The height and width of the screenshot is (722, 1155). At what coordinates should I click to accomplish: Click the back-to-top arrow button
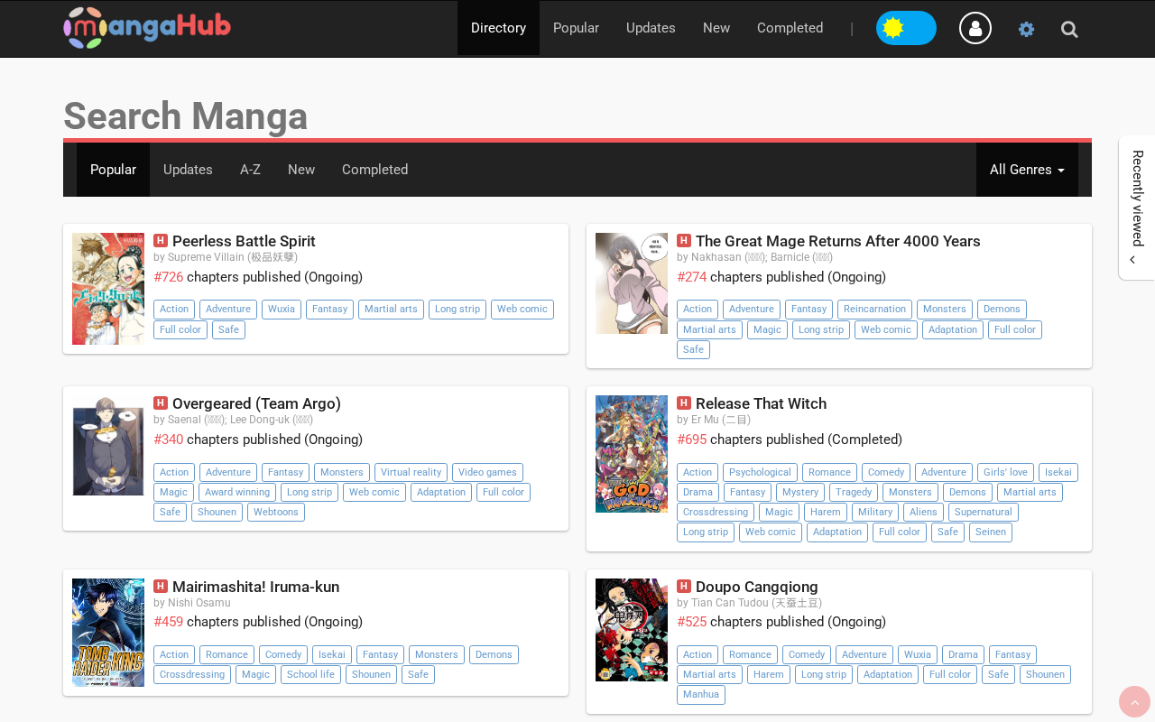(x=1135, y=702)
